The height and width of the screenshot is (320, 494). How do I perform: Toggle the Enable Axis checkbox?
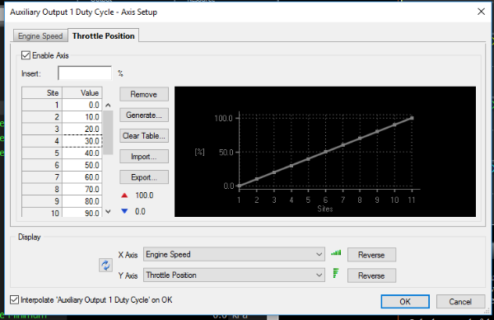click(26, 55)
